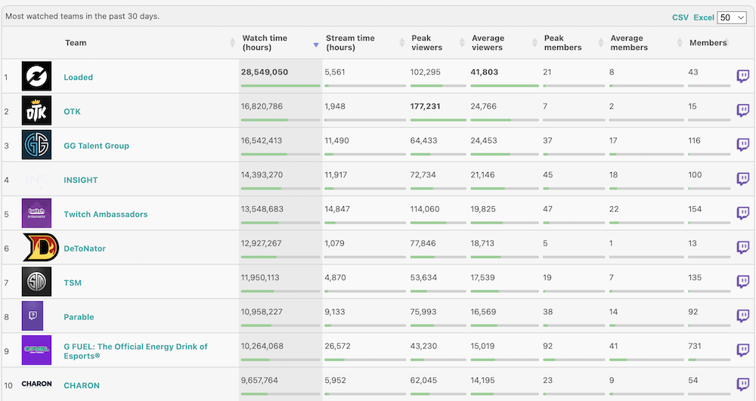Click Twitch icon for DeToNator row

(742, 248)
